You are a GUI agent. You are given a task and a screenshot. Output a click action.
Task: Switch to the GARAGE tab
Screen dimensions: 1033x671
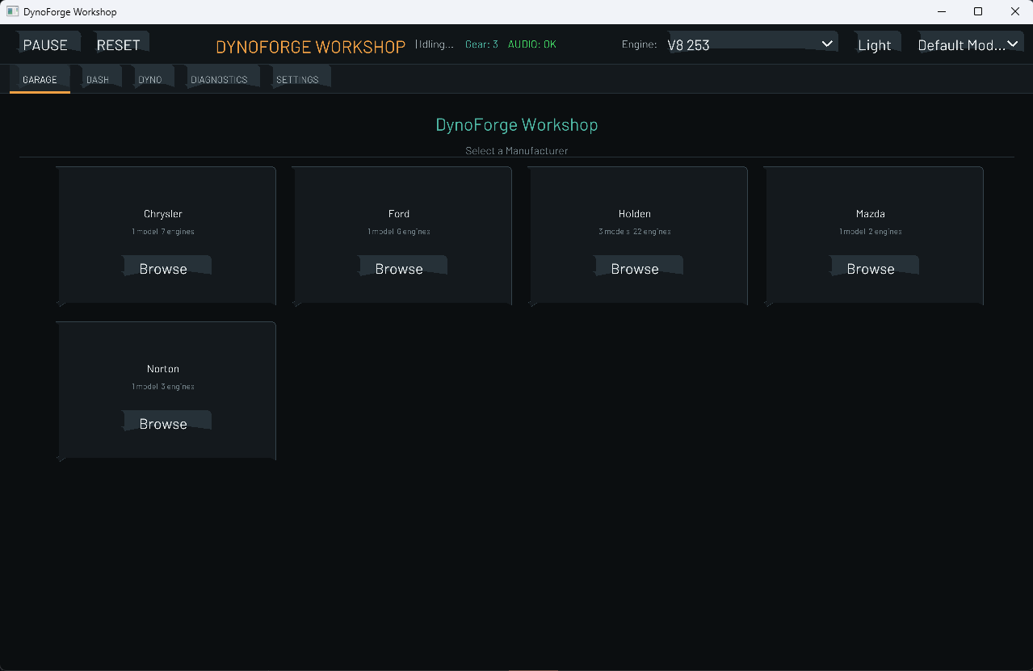(x=40, y=79)
